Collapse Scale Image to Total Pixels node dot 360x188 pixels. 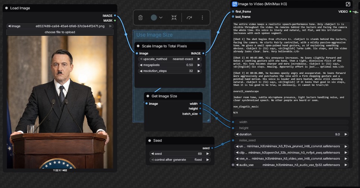coord(138,46)
